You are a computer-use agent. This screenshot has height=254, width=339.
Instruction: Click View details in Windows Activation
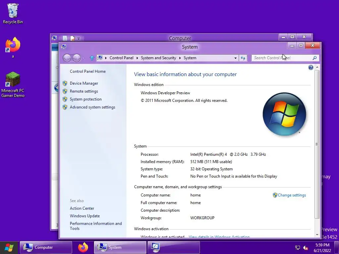[x=219, y=237]
